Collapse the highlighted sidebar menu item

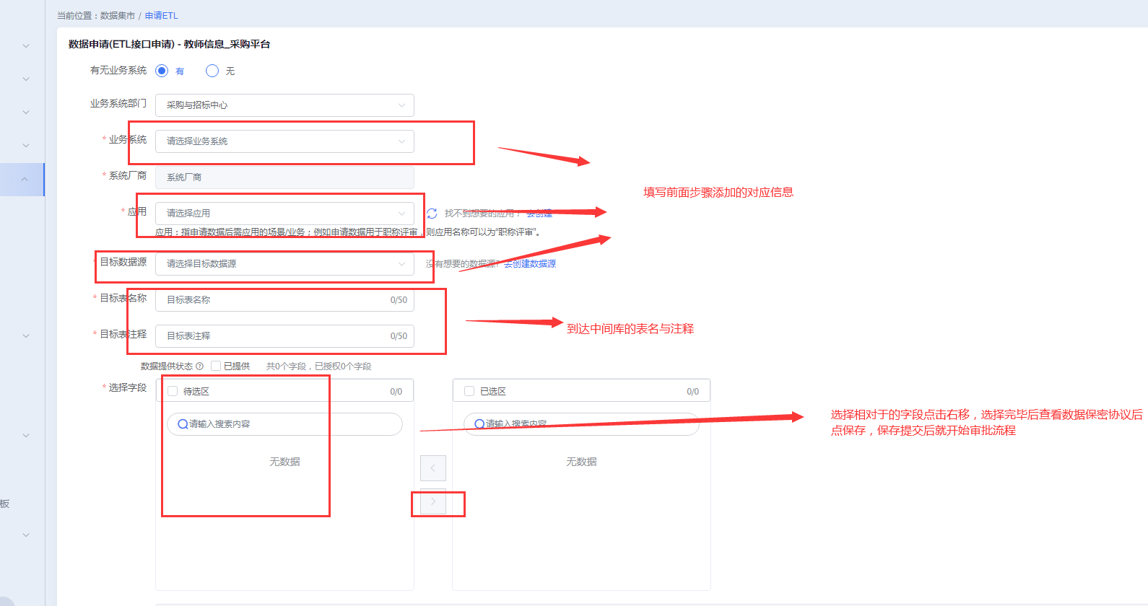click(25, 180)
